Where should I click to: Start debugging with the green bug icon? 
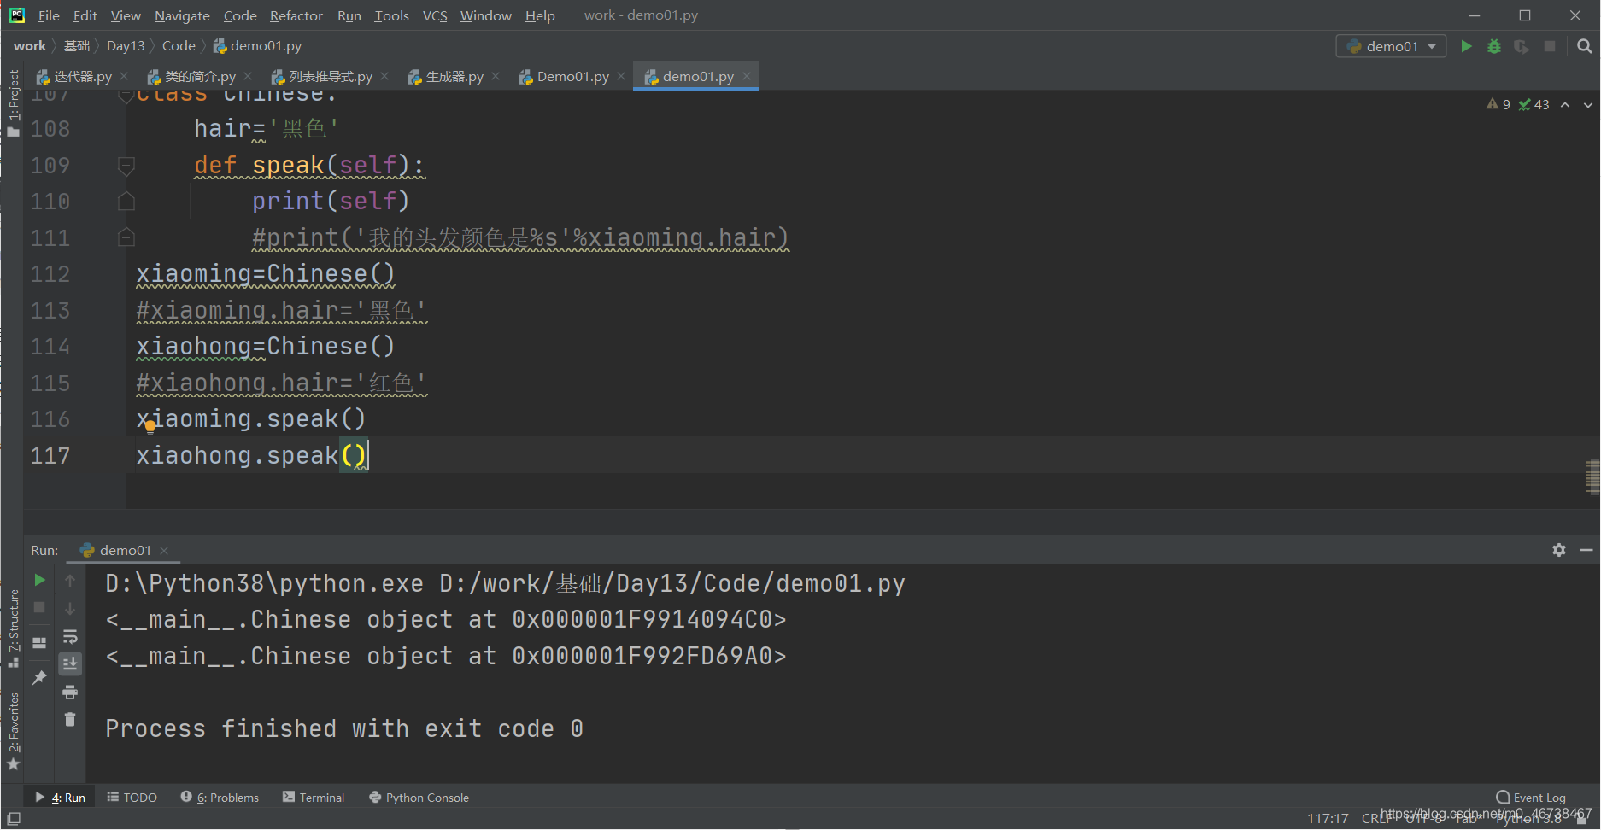click(x=1494, y=46)
